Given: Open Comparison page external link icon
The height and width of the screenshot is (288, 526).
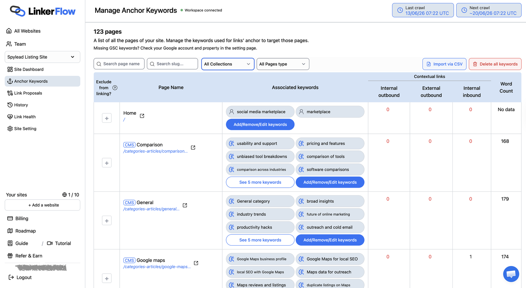Looking at the screenshot, I should pyautogui.click(x=193, y=148).
